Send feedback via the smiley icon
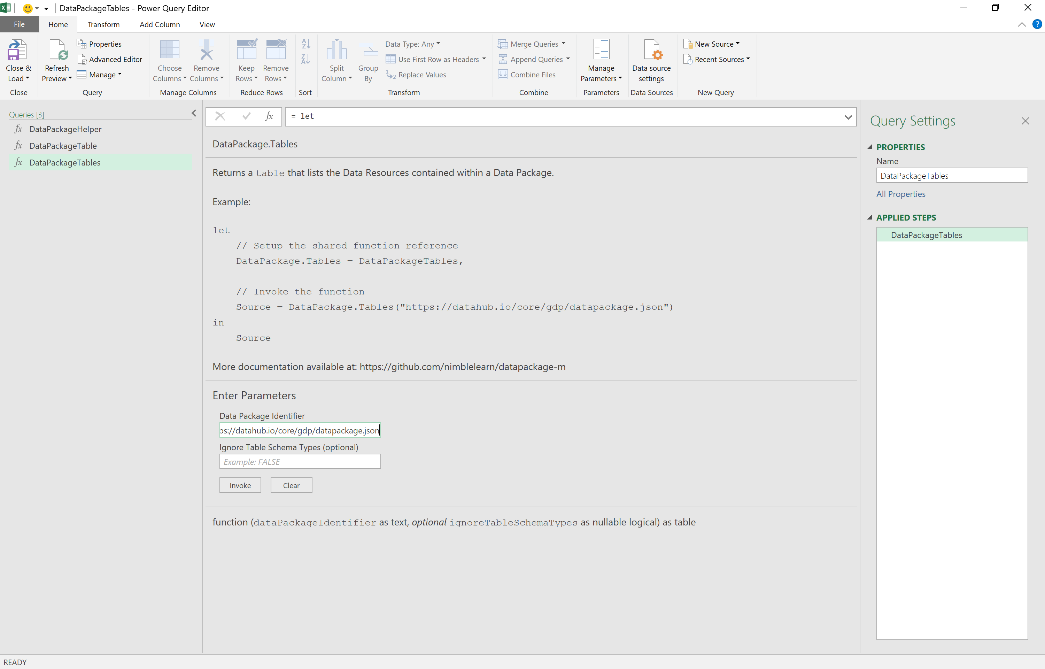 click(x=28, y=8)
